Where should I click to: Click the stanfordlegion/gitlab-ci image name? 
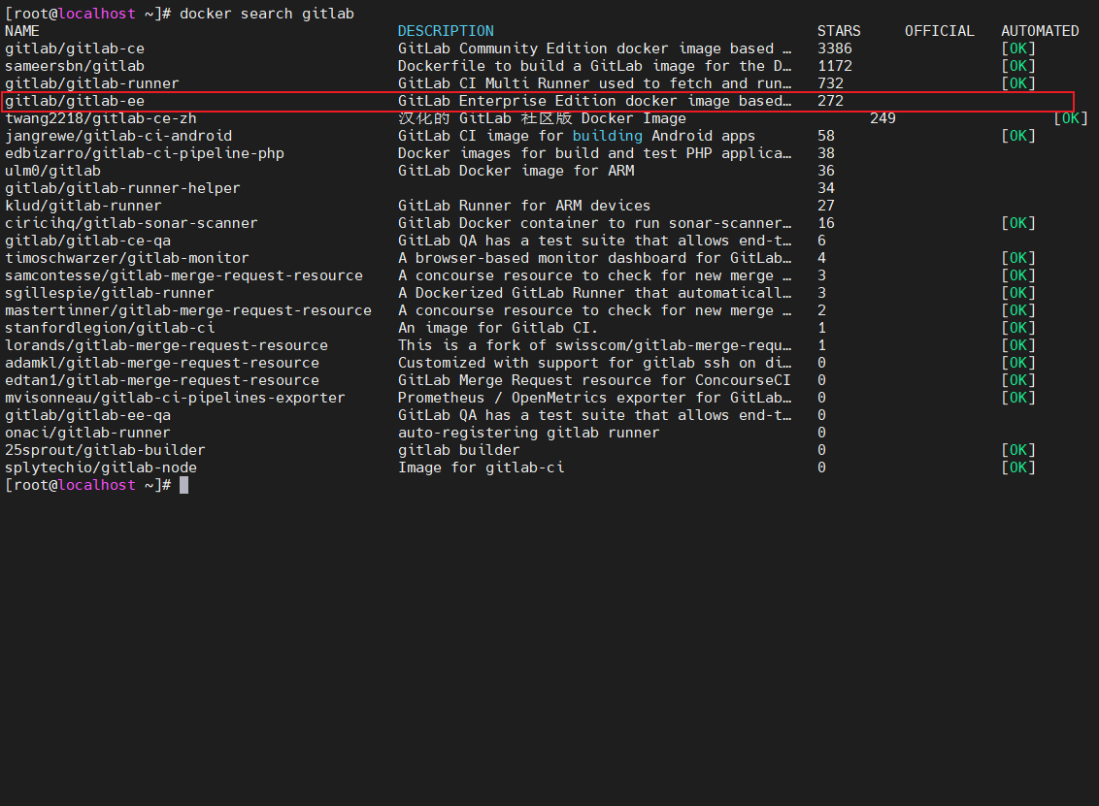coord(110,328)
